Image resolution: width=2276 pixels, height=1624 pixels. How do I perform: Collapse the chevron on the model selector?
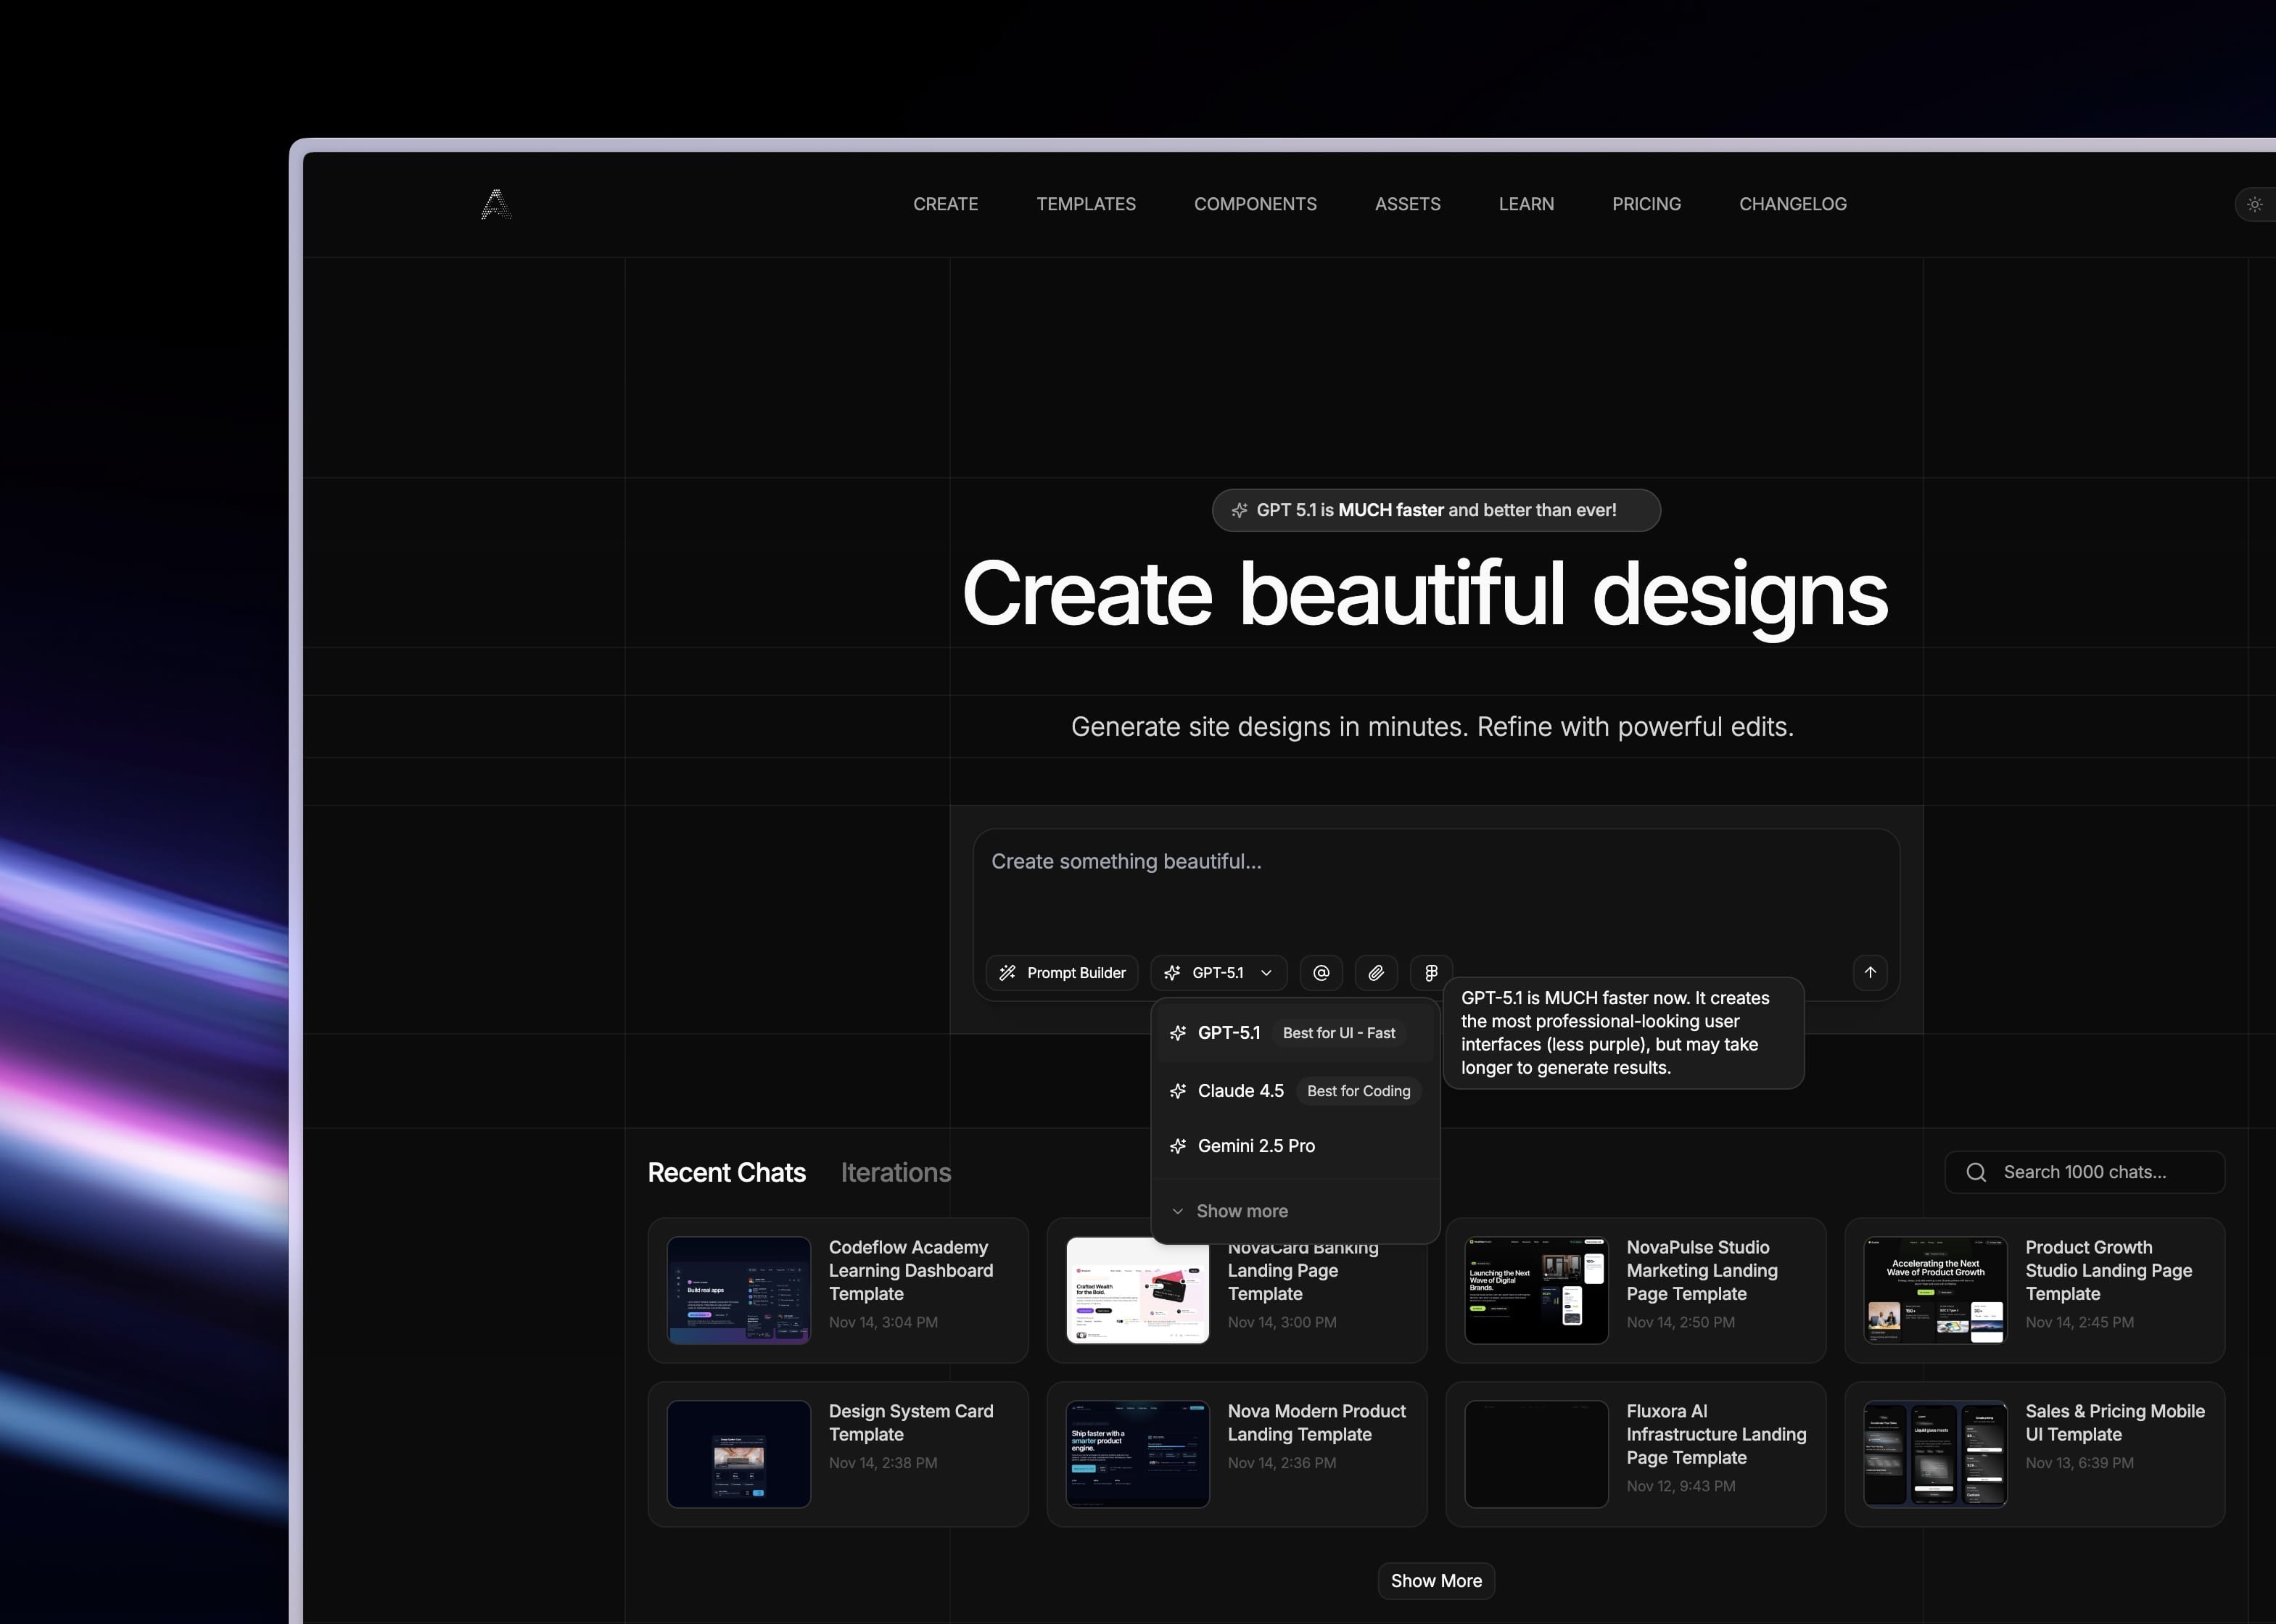(x=1266, y=972)
